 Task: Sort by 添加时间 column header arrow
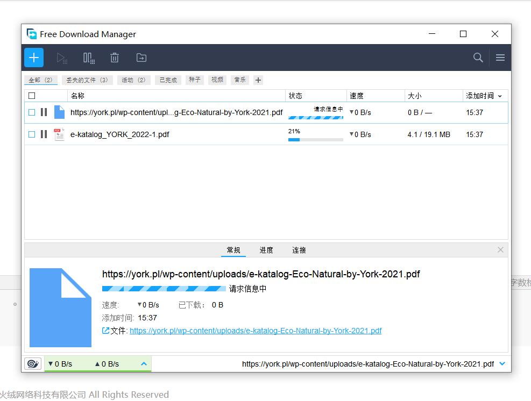click(500, 96)
